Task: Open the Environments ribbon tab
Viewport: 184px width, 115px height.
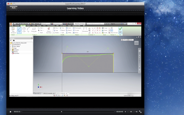Action: coord(51,26)
